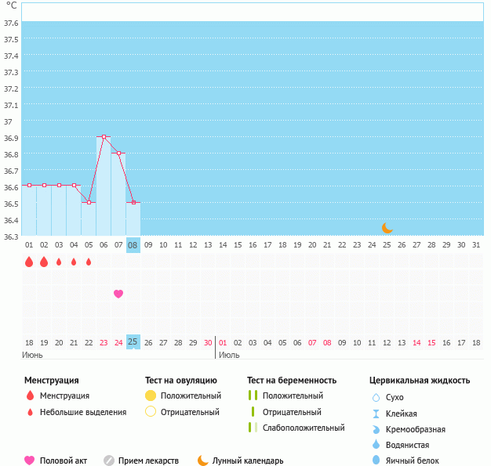
Task: Click the sticky cervical fluid hourglass icon
Action: [376, 414]
